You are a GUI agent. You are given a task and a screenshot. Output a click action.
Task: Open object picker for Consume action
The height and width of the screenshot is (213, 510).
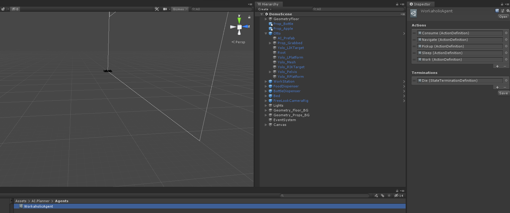pyautogui.click(x=506, y=33)
